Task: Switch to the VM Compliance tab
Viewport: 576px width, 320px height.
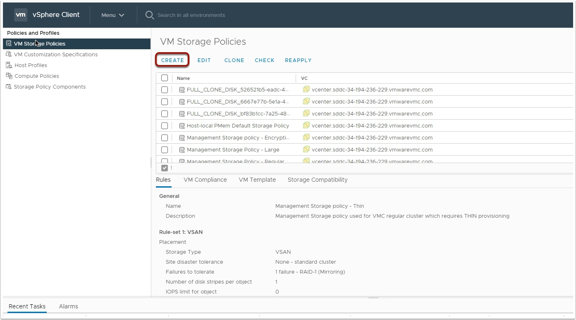Action: pos(205,180)
